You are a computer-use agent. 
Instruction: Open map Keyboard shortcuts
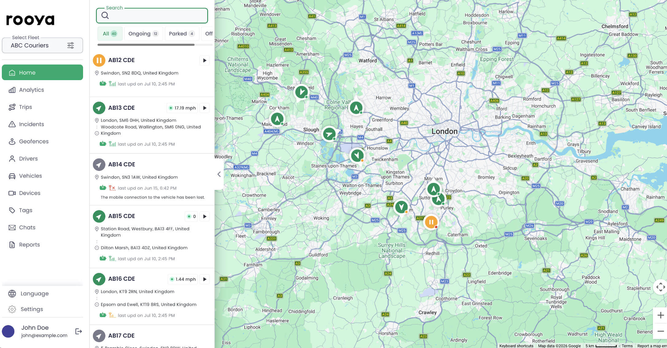tap(516, 346)
